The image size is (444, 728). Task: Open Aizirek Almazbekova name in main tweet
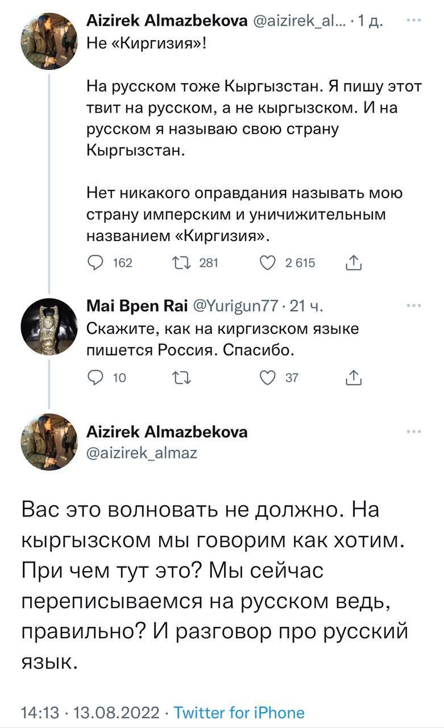pyautogui.click(x=167, y=432)
